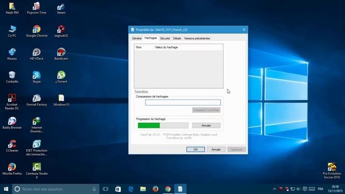Launch Bandicam from the desktop
Viewport: 345px width, 194px height.
click(x=61, y=54)
